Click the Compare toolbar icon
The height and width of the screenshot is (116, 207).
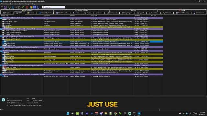[x=13, y=7]
